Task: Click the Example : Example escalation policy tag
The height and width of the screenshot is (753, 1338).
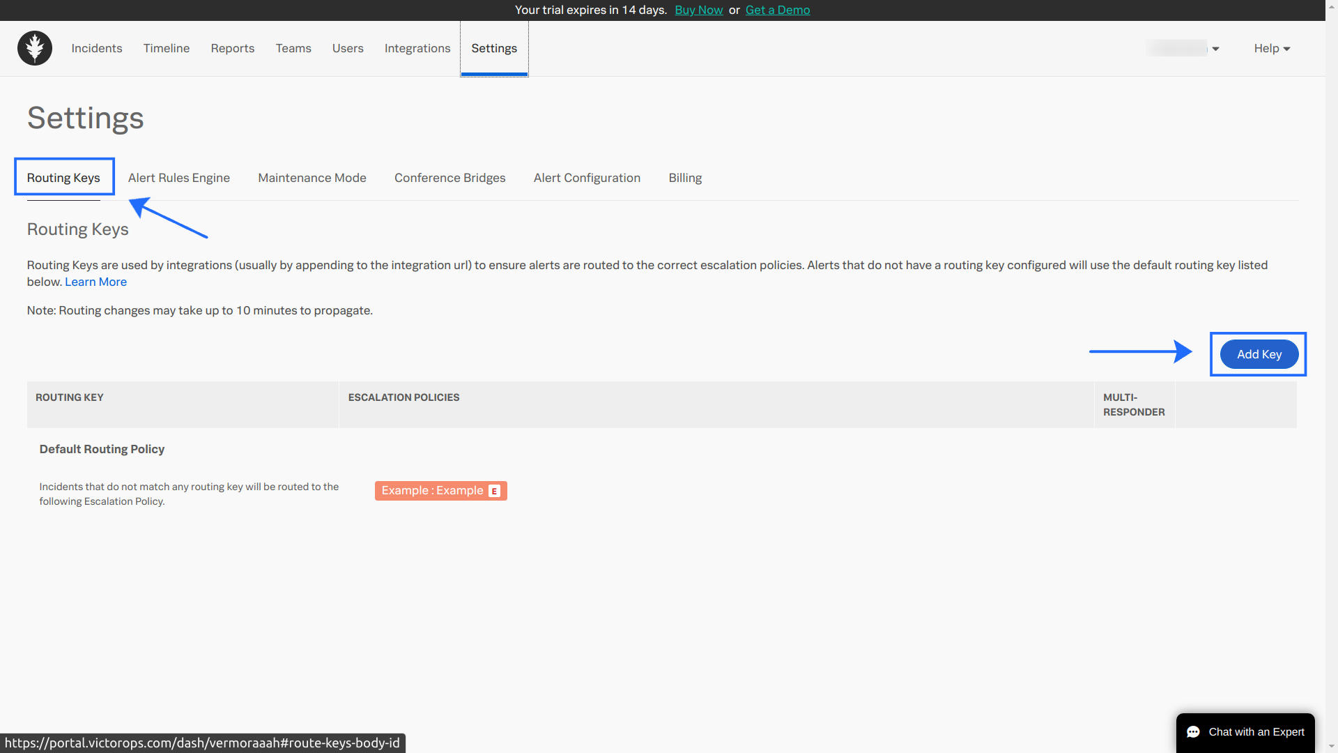Action: [432, 491]
